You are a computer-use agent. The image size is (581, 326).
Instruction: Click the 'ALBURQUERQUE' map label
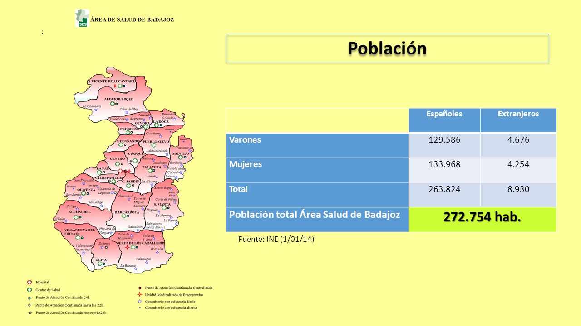[118, 99]
